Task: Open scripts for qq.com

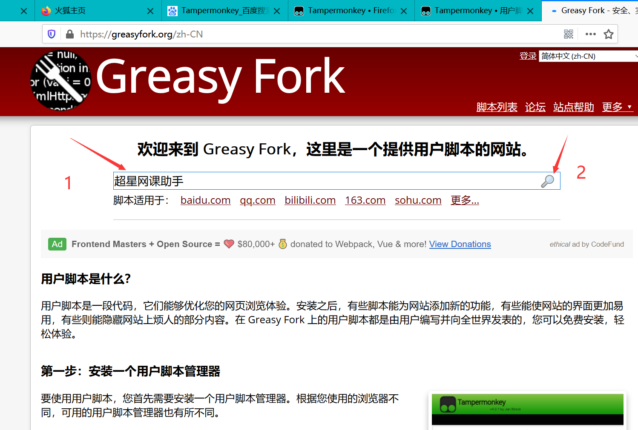Action: 257,200
